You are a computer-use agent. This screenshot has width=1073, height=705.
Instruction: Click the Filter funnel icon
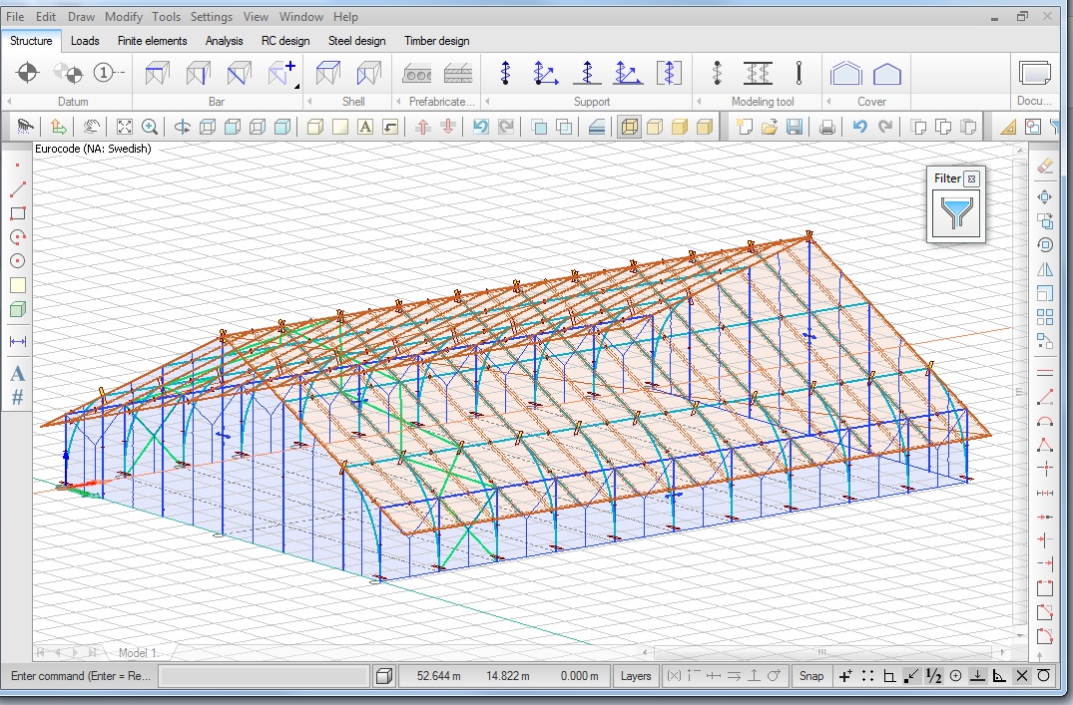[956, 213]
